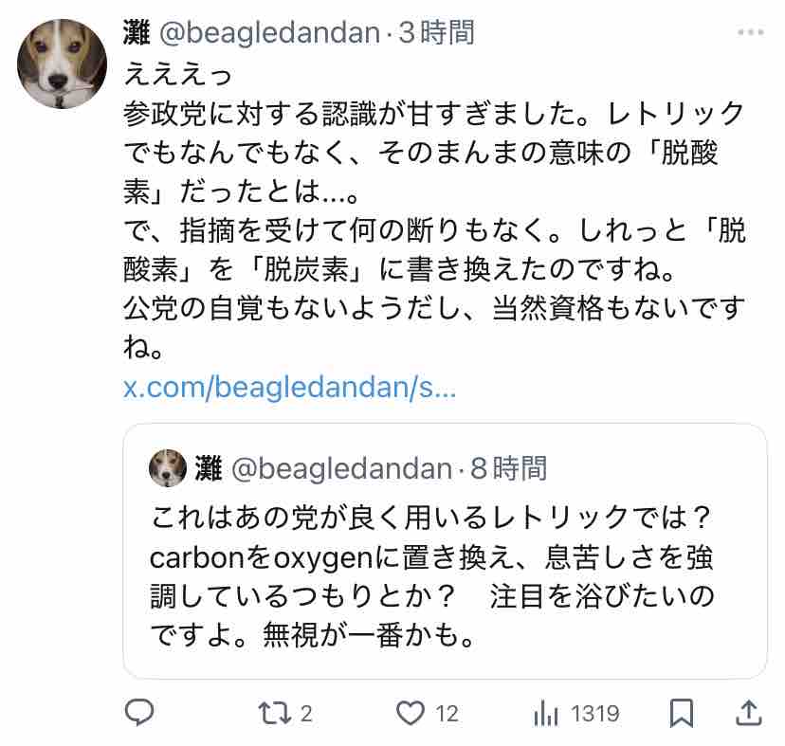Open the three-dot more options menu
Screen dimensions: 785x746
pos(749,33)
